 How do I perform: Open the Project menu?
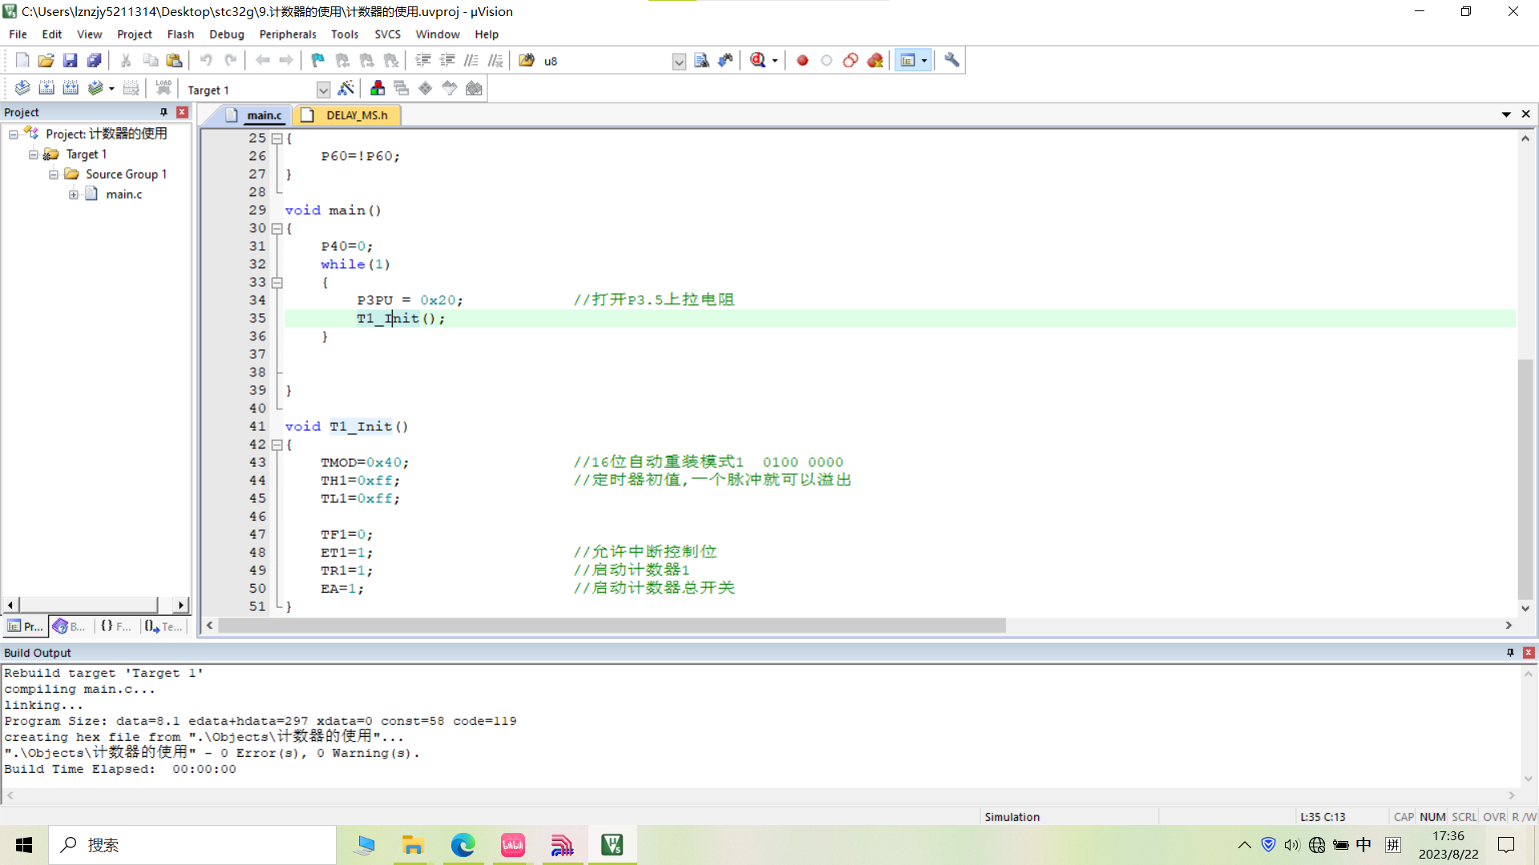(x=134, y=34)
